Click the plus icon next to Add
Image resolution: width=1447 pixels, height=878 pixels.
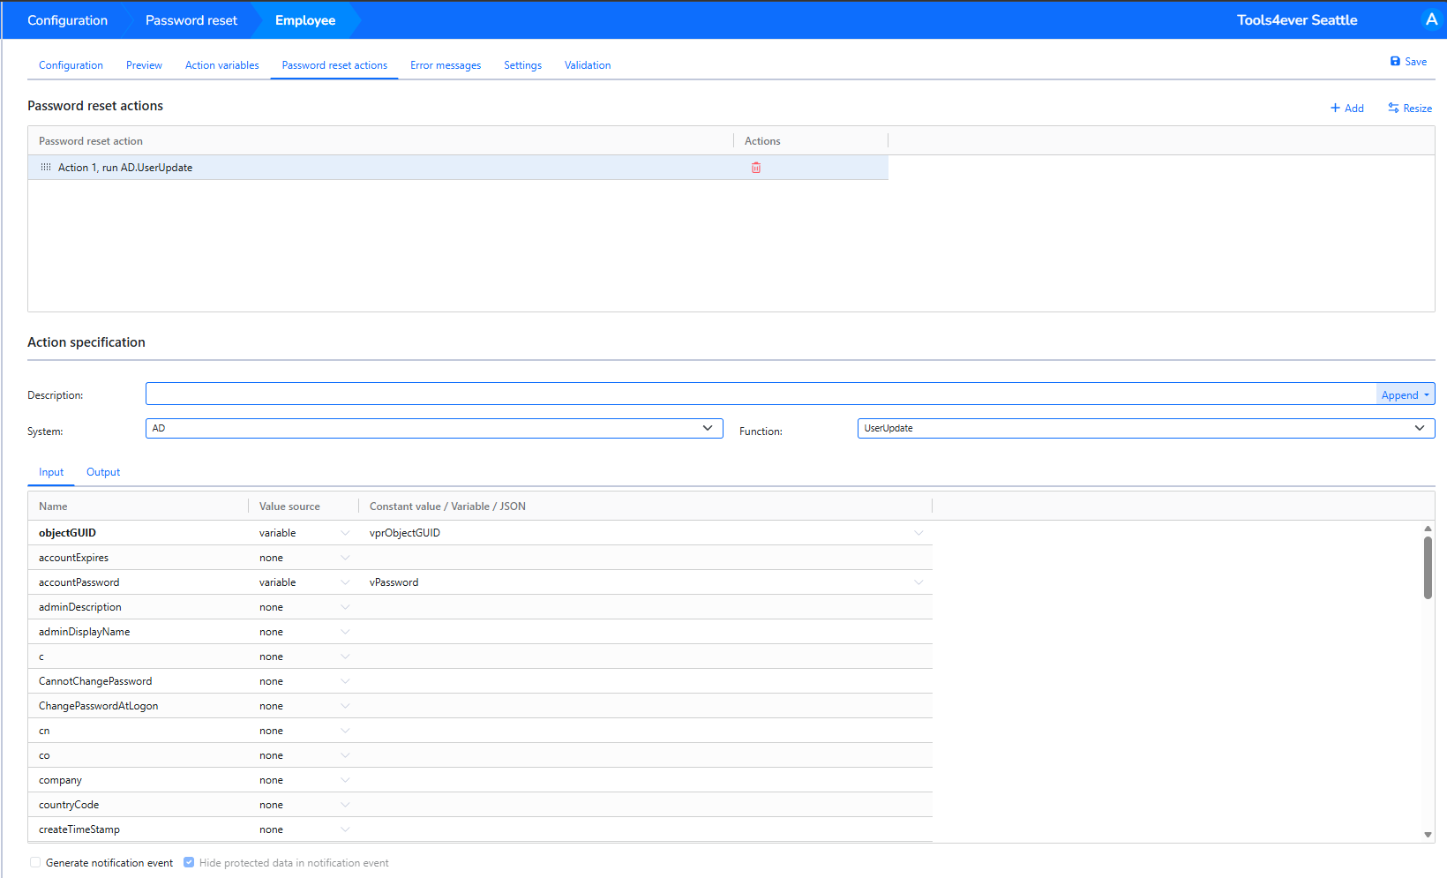pyautogui.click(x=1335, y=109)
